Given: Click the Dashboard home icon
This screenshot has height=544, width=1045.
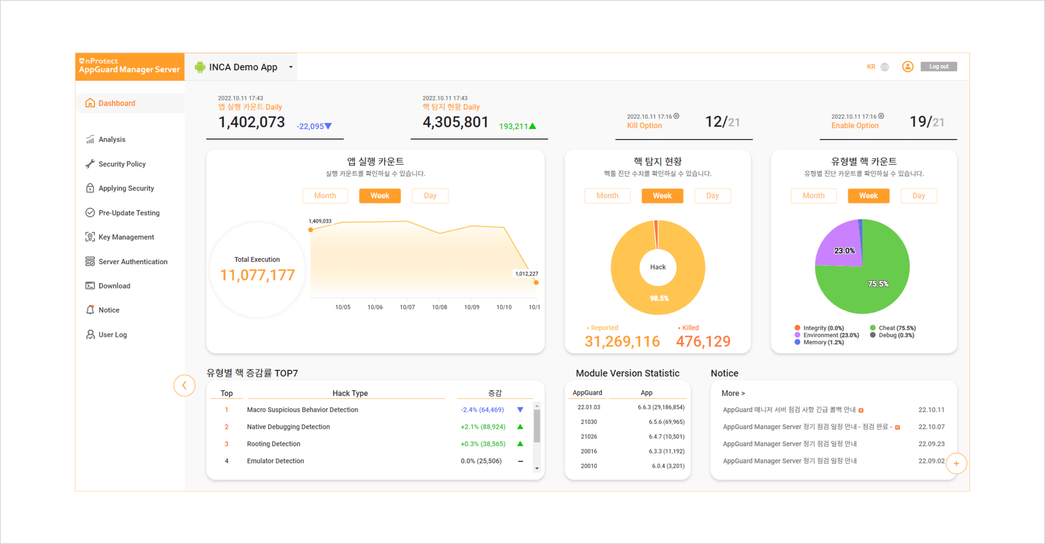Looking at the screenshot, I should pyautogui.click(x=90, y=103).
